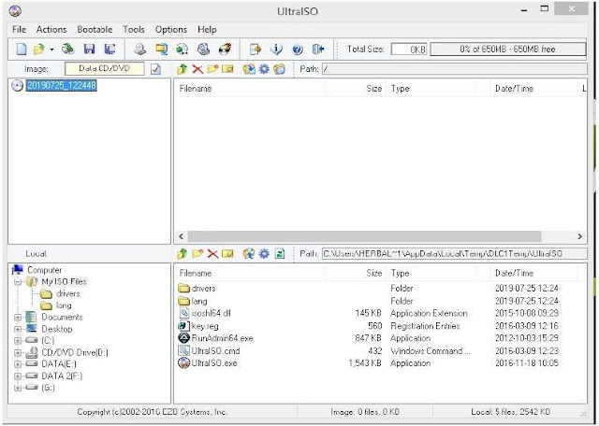Screen dimensions: 599x426
Task: Click the Local Path field
Action: (454, 253)
